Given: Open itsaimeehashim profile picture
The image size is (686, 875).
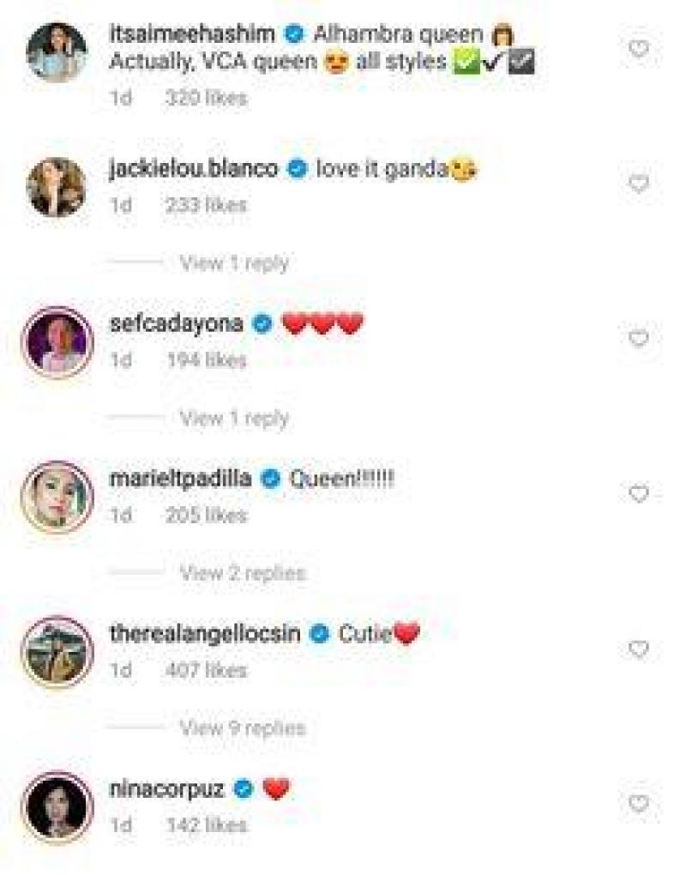Looking at the screenshot, I should [57, 52].
